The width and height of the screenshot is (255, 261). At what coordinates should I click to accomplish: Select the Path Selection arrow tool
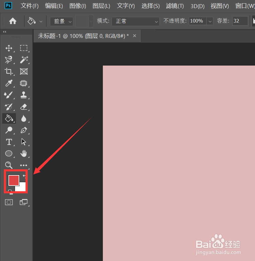pos(24,142)
